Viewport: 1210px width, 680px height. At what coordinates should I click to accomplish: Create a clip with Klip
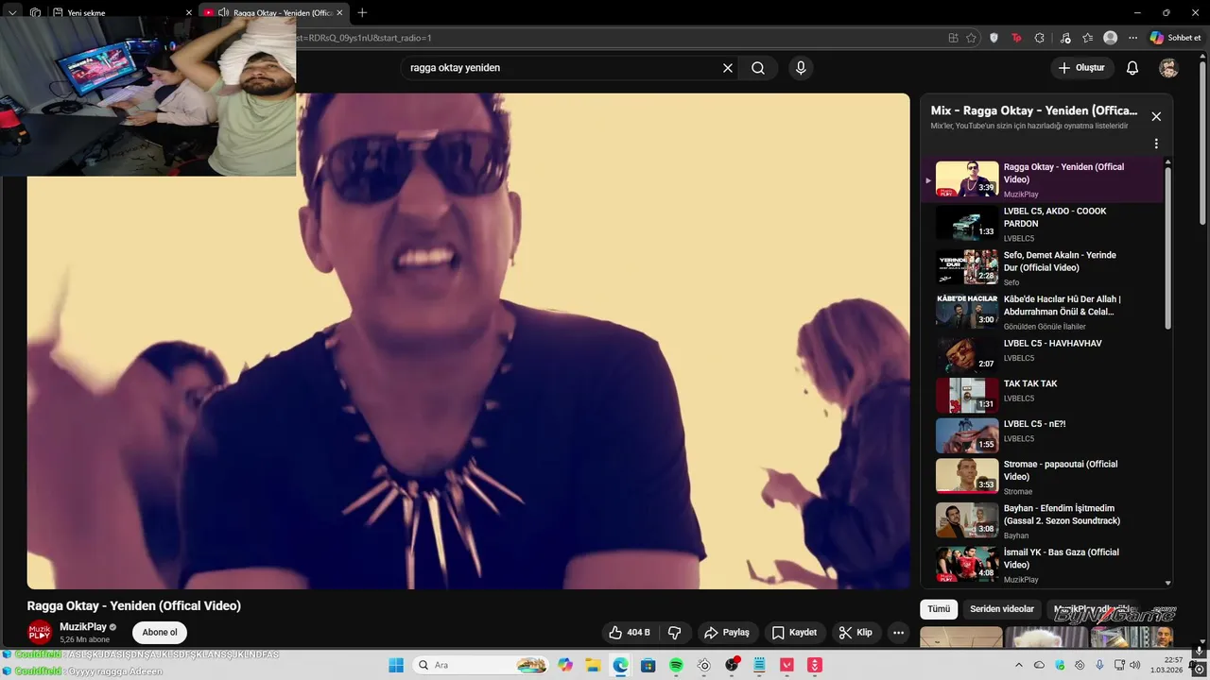click(856, 633)
